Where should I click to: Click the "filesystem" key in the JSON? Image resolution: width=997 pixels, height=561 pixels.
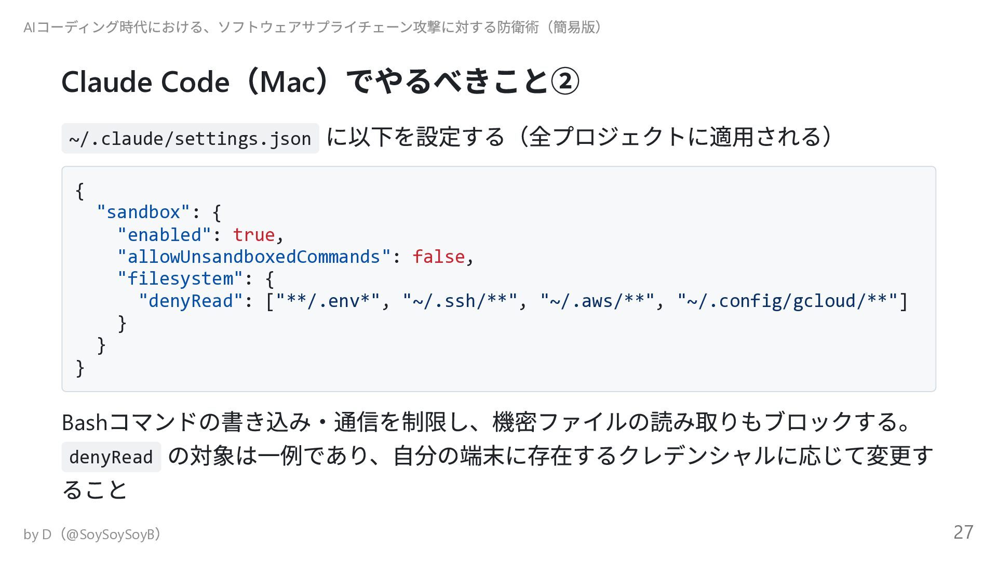[180, 279]
